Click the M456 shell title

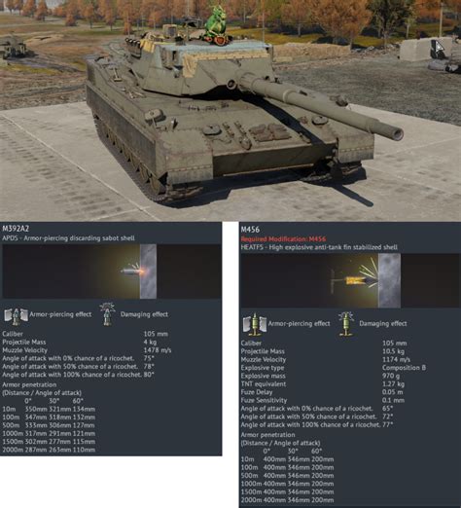pos(250,230)
